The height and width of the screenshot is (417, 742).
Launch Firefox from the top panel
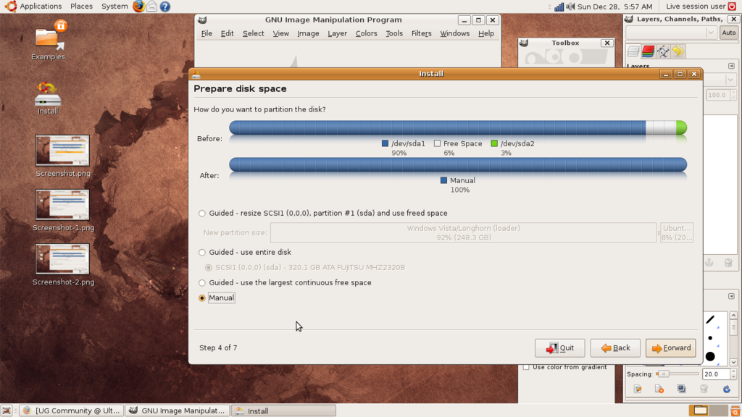[138, 6]
